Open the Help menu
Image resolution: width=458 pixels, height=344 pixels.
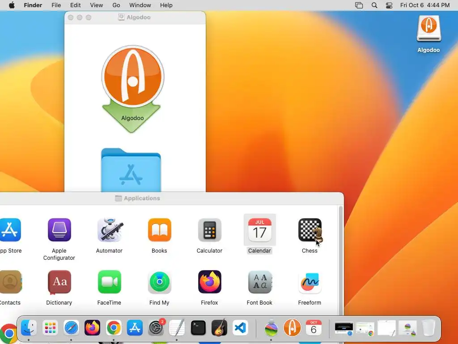[x=166, y=5]
